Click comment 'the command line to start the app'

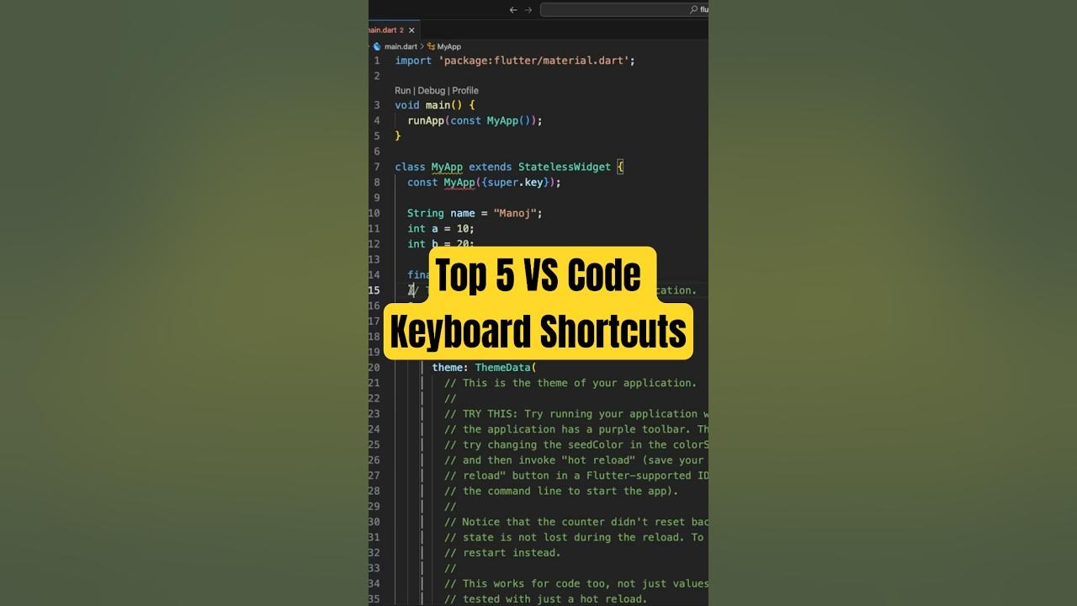[x=561, y=491]
